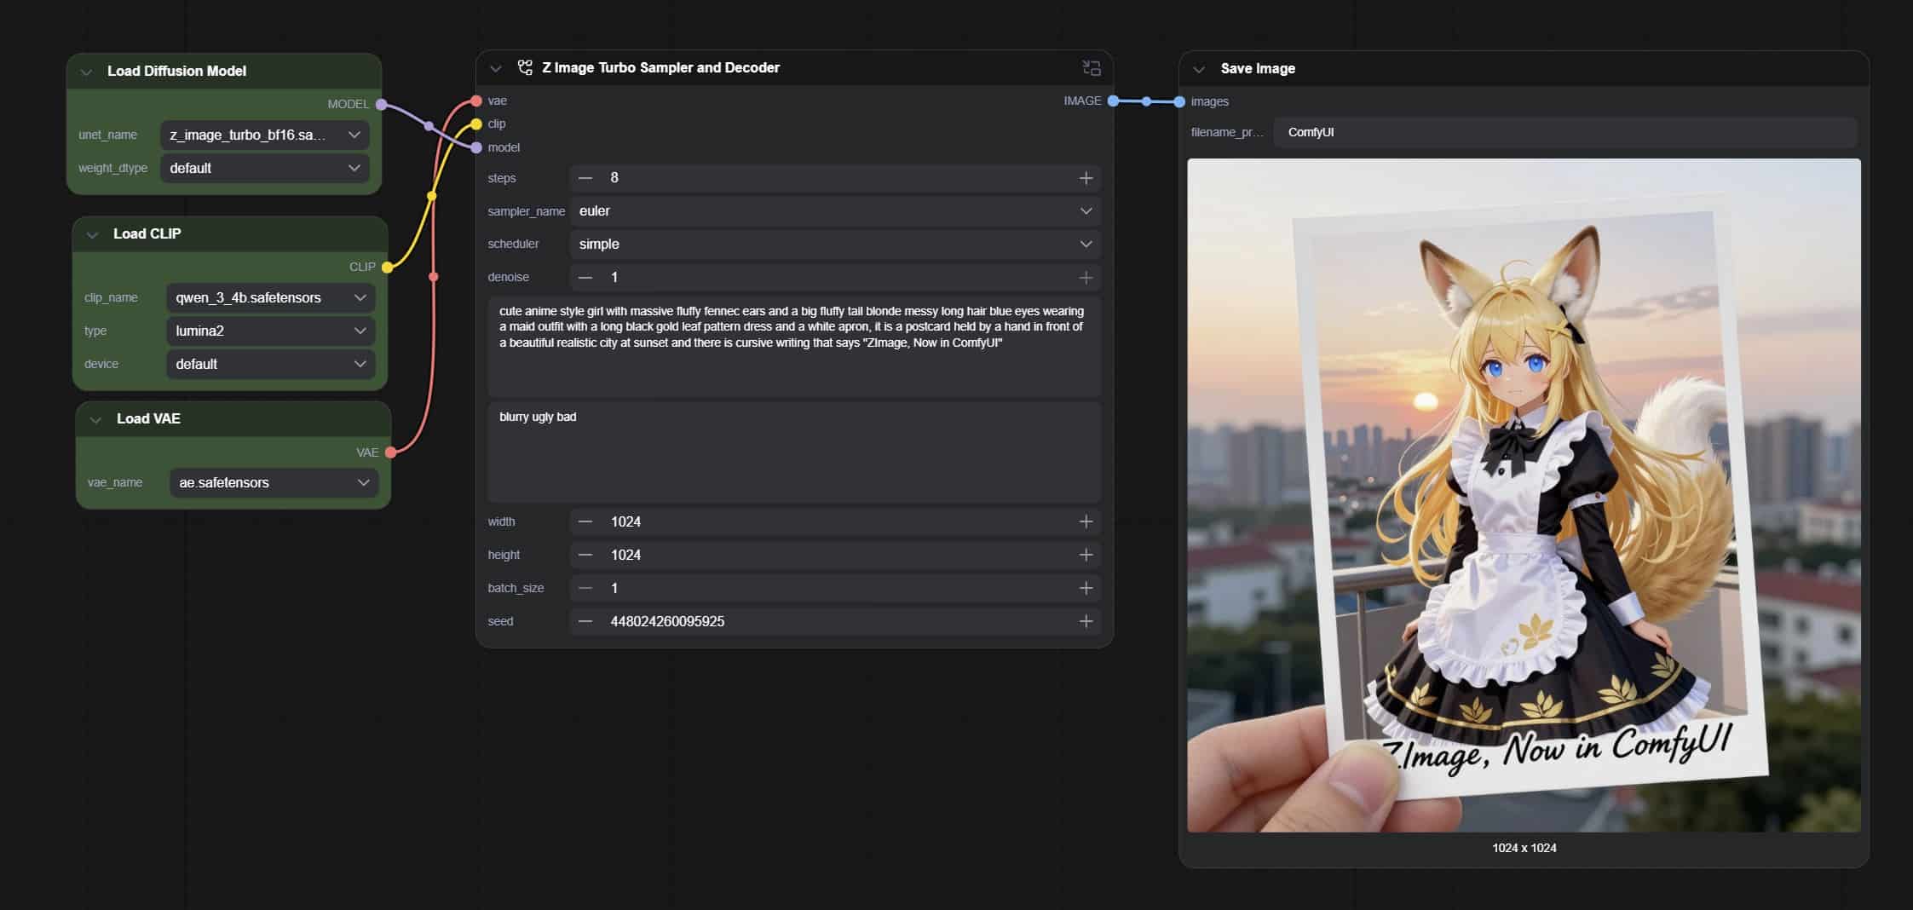This screenshot has height=910, width=1913.
Task: Select the vae_name ae.safetensors dropdown
Action: pos(274,482)
